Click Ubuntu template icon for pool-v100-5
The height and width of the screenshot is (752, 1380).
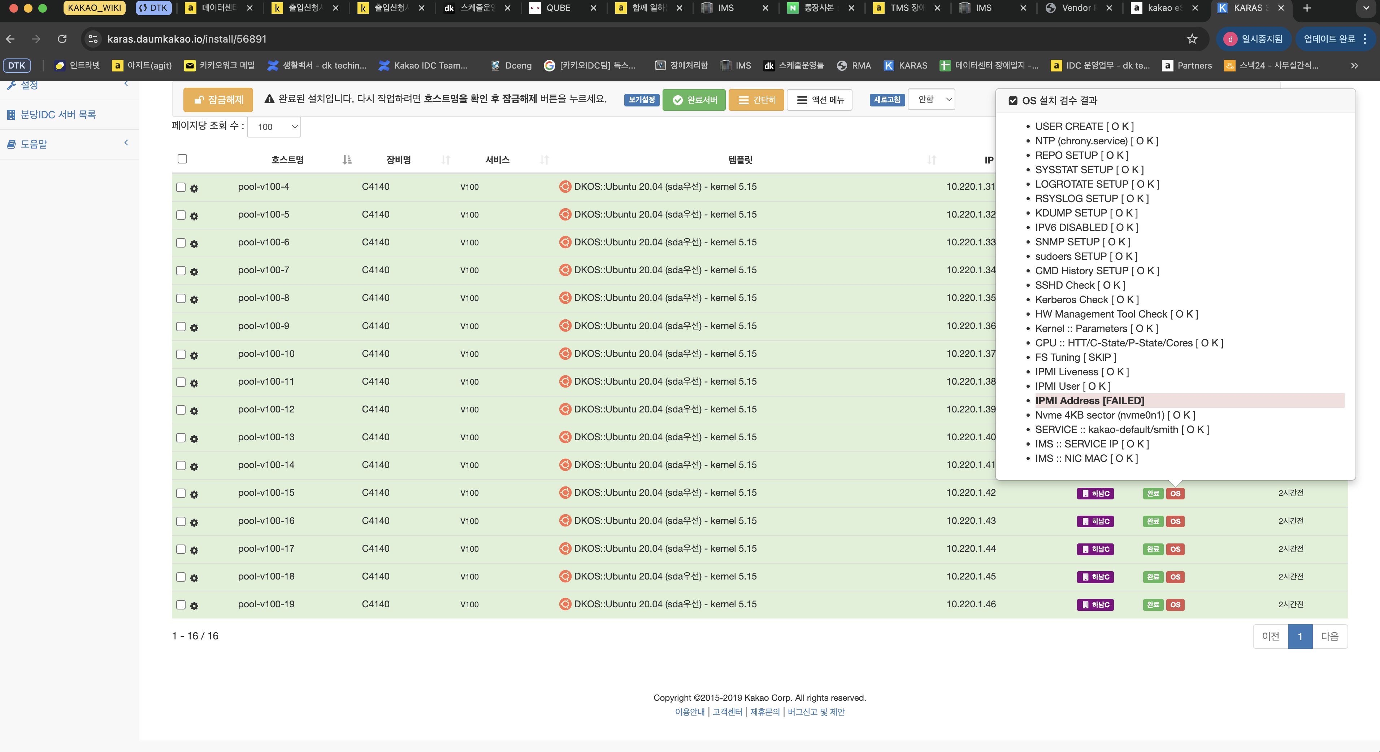[565, 214]
